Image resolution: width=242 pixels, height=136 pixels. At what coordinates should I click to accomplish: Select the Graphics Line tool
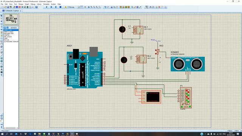click(x=2, y=56)
